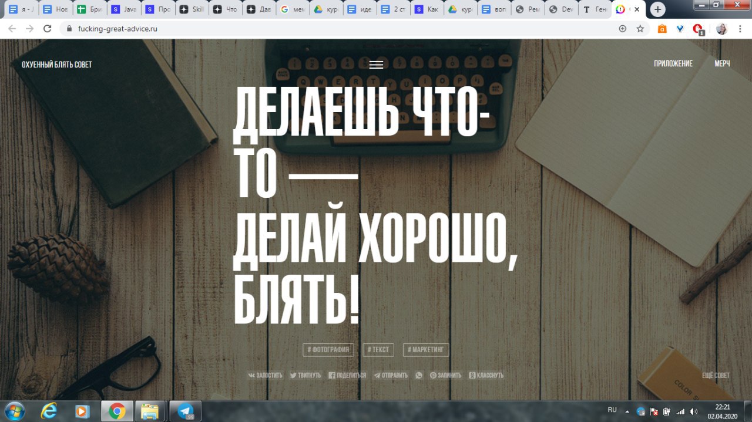Viewport: 752px width, 422px height.
Task: Switch to the '2 ст' Docs tab
Action: (394, 9)
